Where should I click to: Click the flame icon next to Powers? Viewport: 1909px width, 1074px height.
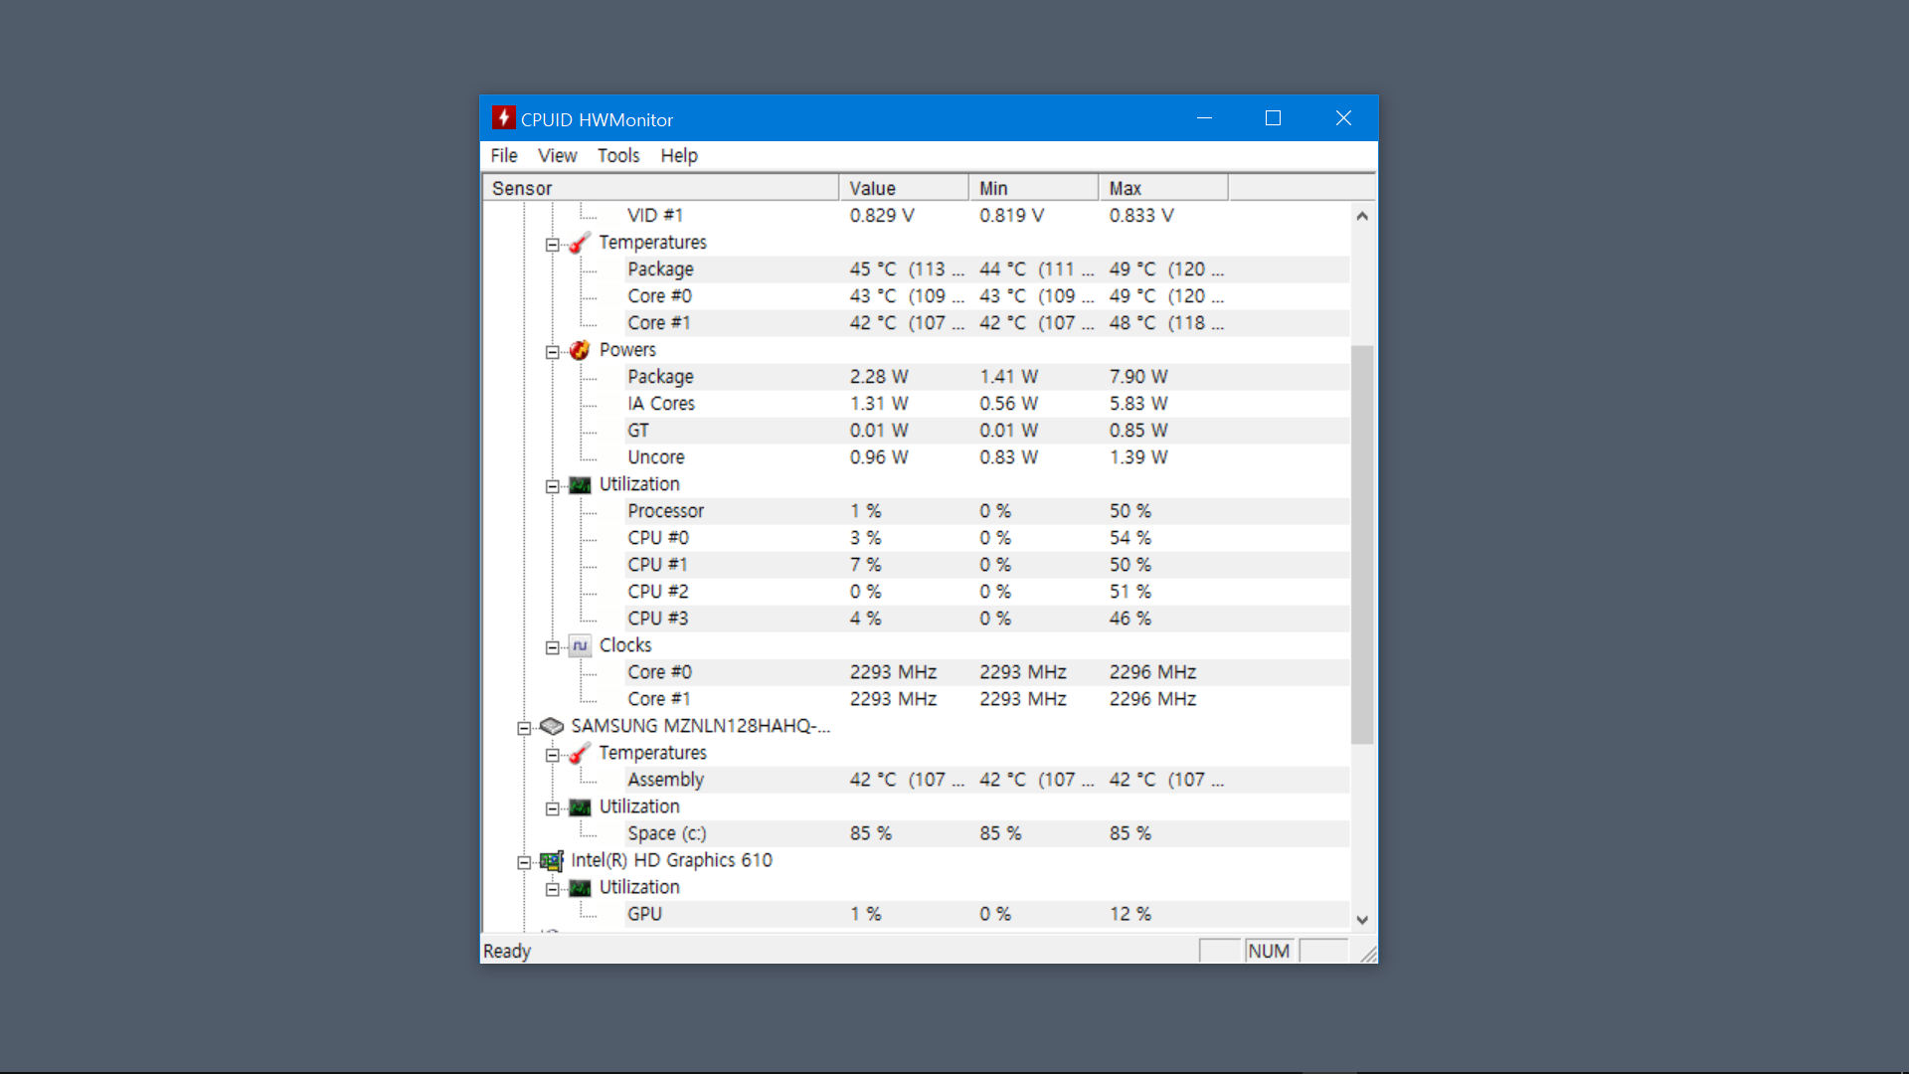tap(580, 350)
